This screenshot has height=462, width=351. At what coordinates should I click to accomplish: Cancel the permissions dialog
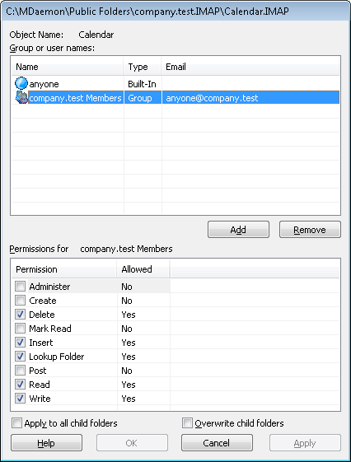(x=217, y=443)
